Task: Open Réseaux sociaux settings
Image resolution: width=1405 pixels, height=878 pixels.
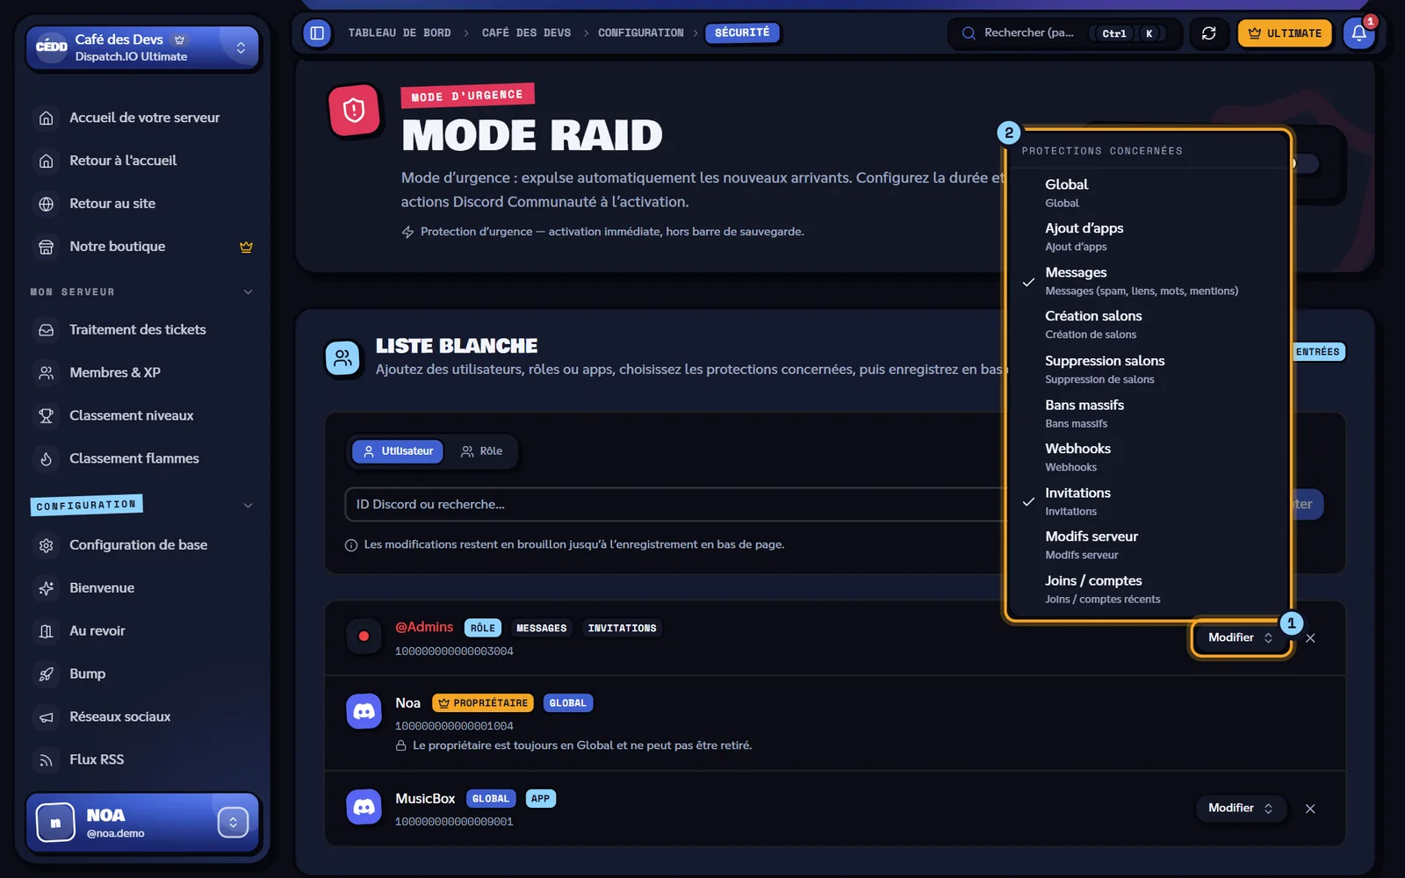Action: point(143,717)
